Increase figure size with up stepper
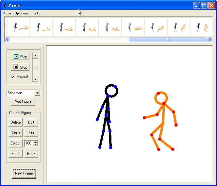Screen dimensions: 217x186 (x=36, y=142)
